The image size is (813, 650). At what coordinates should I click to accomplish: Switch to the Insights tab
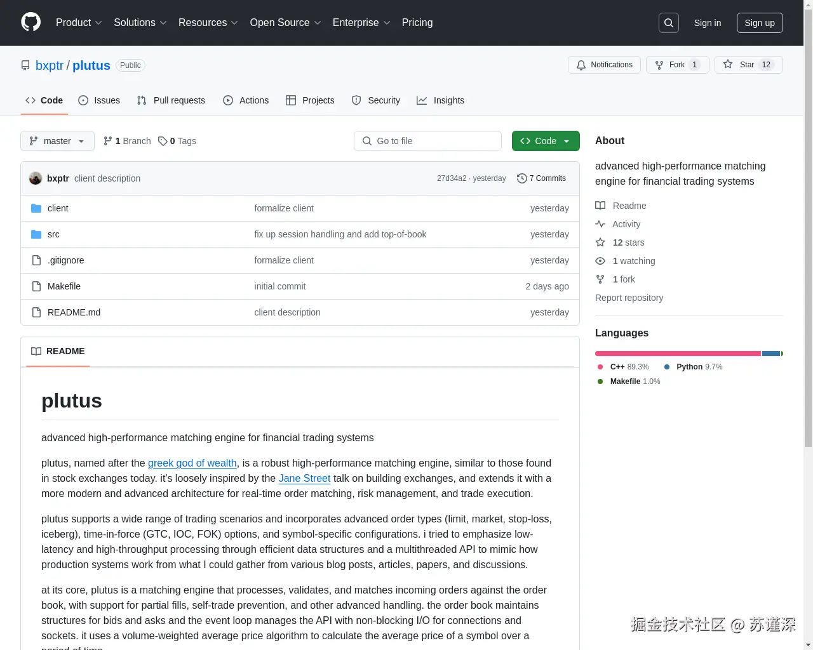point(441,100)
